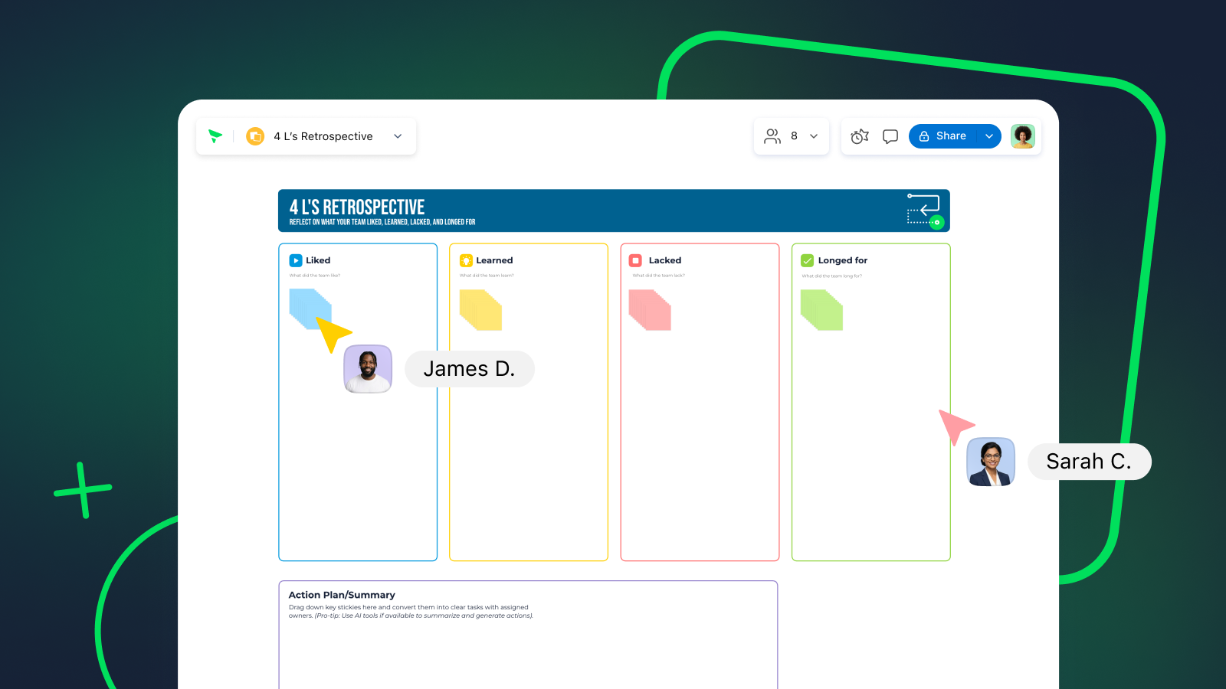Open the comments speech bubble icon

click(890, 136)
